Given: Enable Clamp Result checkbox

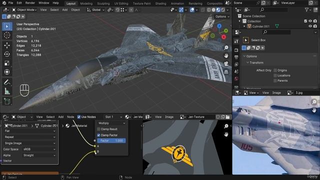Looking at the screenshot, I should (99, 129).
